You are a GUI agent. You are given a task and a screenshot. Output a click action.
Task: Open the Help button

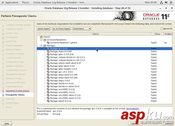coord(7,123)
